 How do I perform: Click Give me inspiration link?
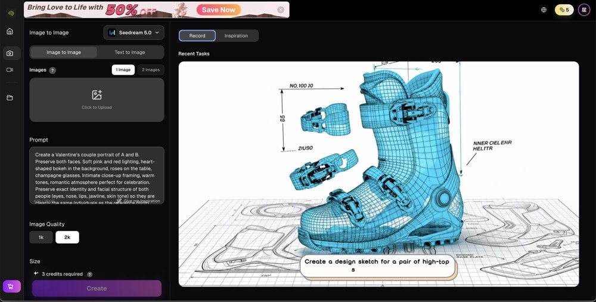pos(139,201)
